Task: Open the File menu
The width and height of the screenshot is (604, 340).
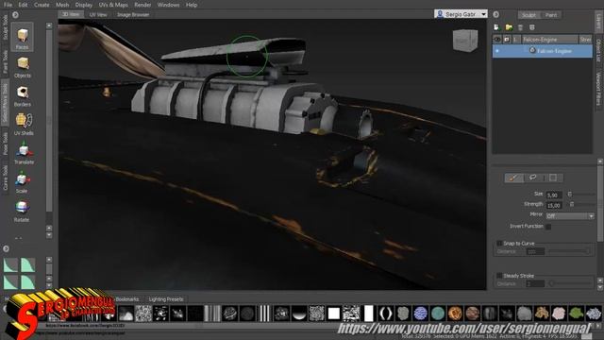Action: click(8, 5)
